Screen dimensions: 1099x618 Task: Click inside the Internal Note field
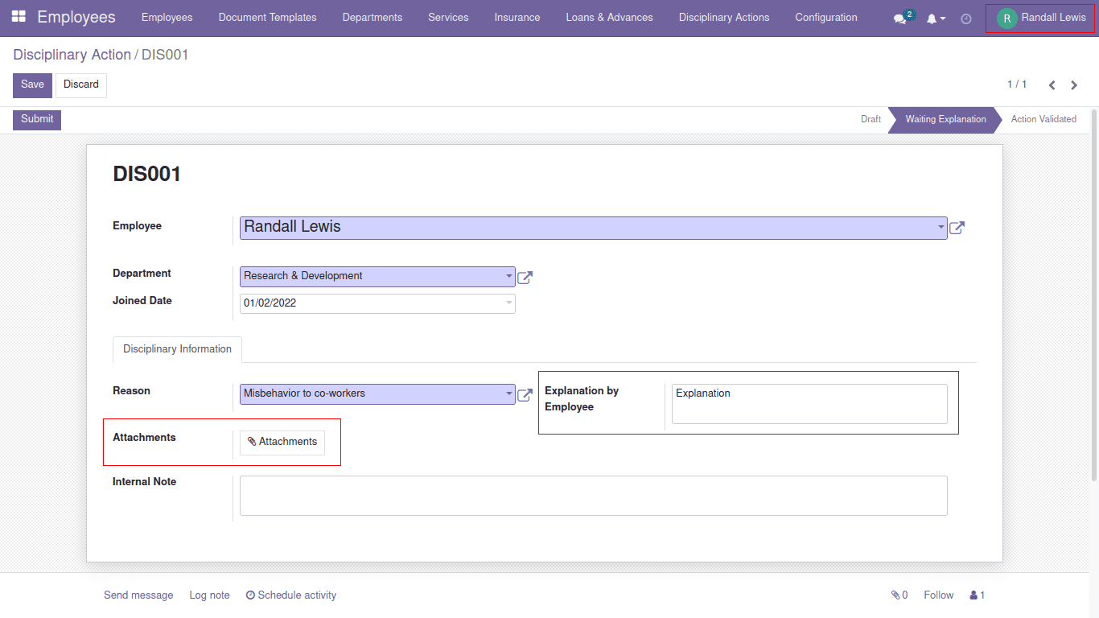(x=593, y=495)
